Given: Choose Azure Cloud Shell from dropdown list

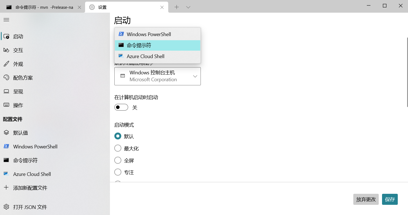Looking at the screenshot, I should coord(157,56).
